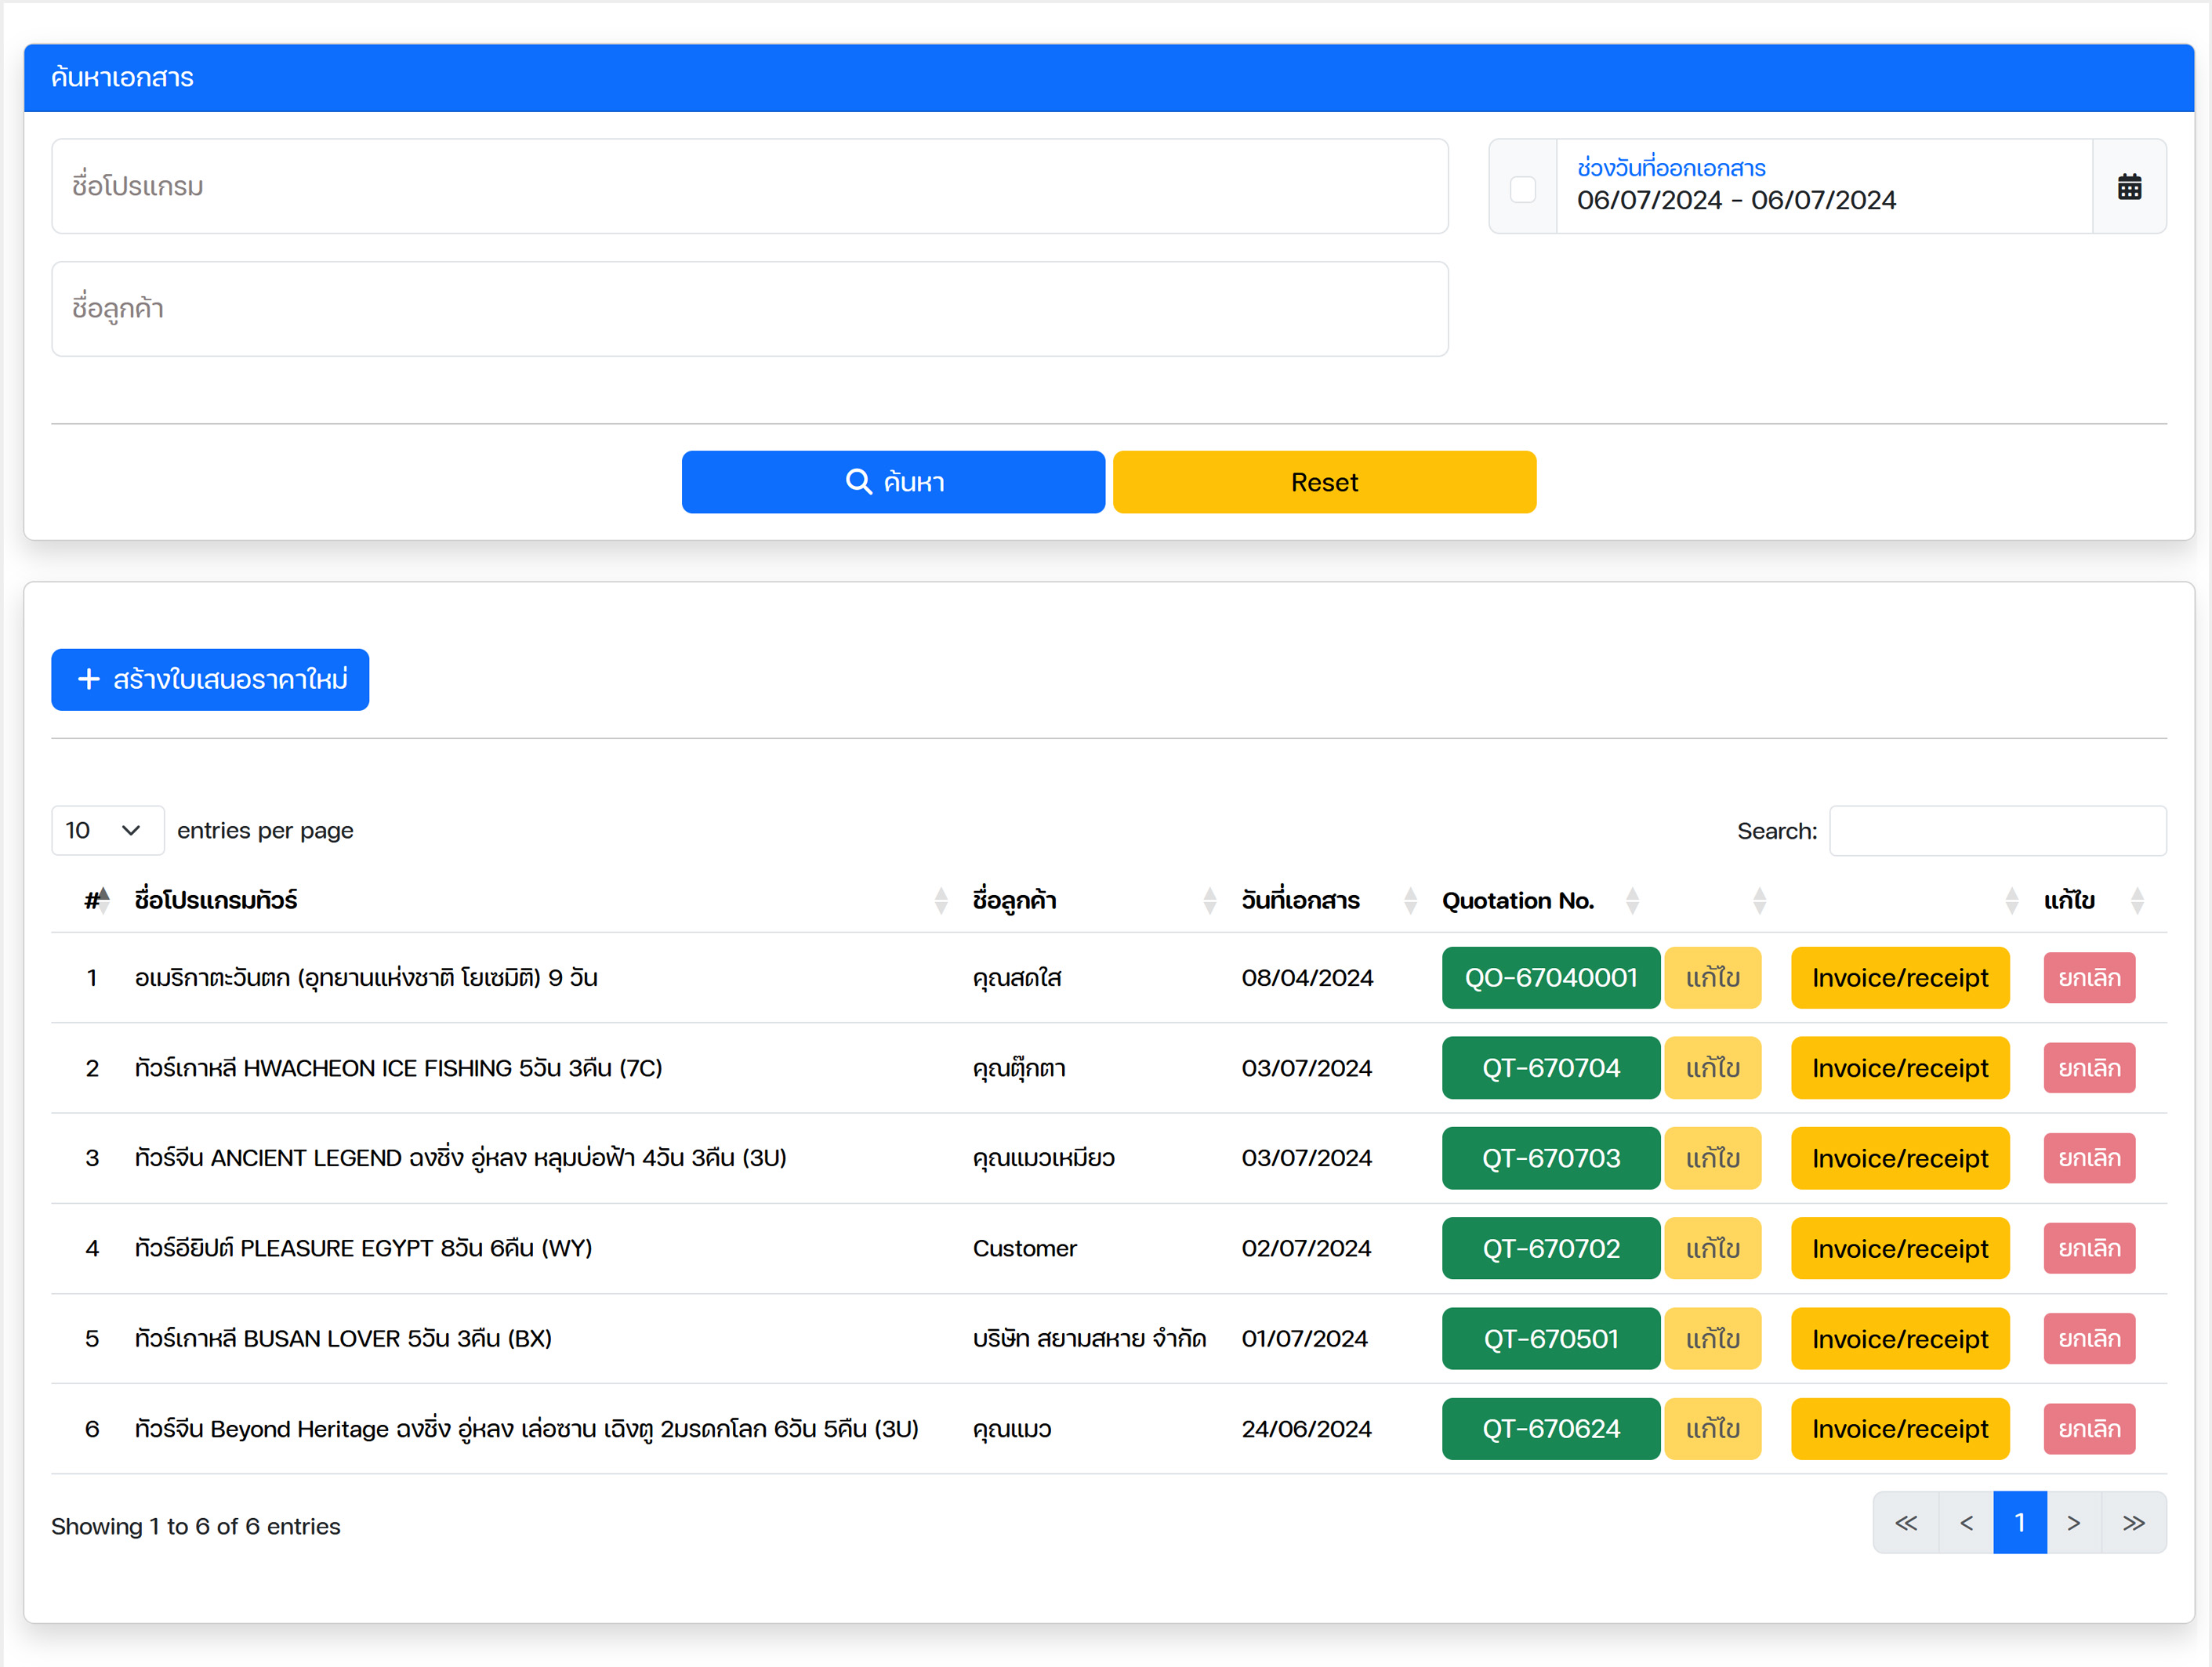Open quotation QT-670703
Image resolution: width=2212 pixels, height=1667 pixels.
tap(1550, 1158)
